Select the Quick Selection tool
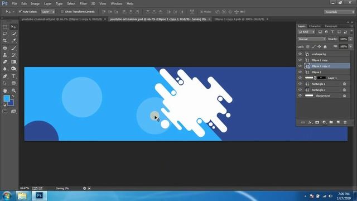The height and width of the screenshot is (201, 357). [13, 33]
